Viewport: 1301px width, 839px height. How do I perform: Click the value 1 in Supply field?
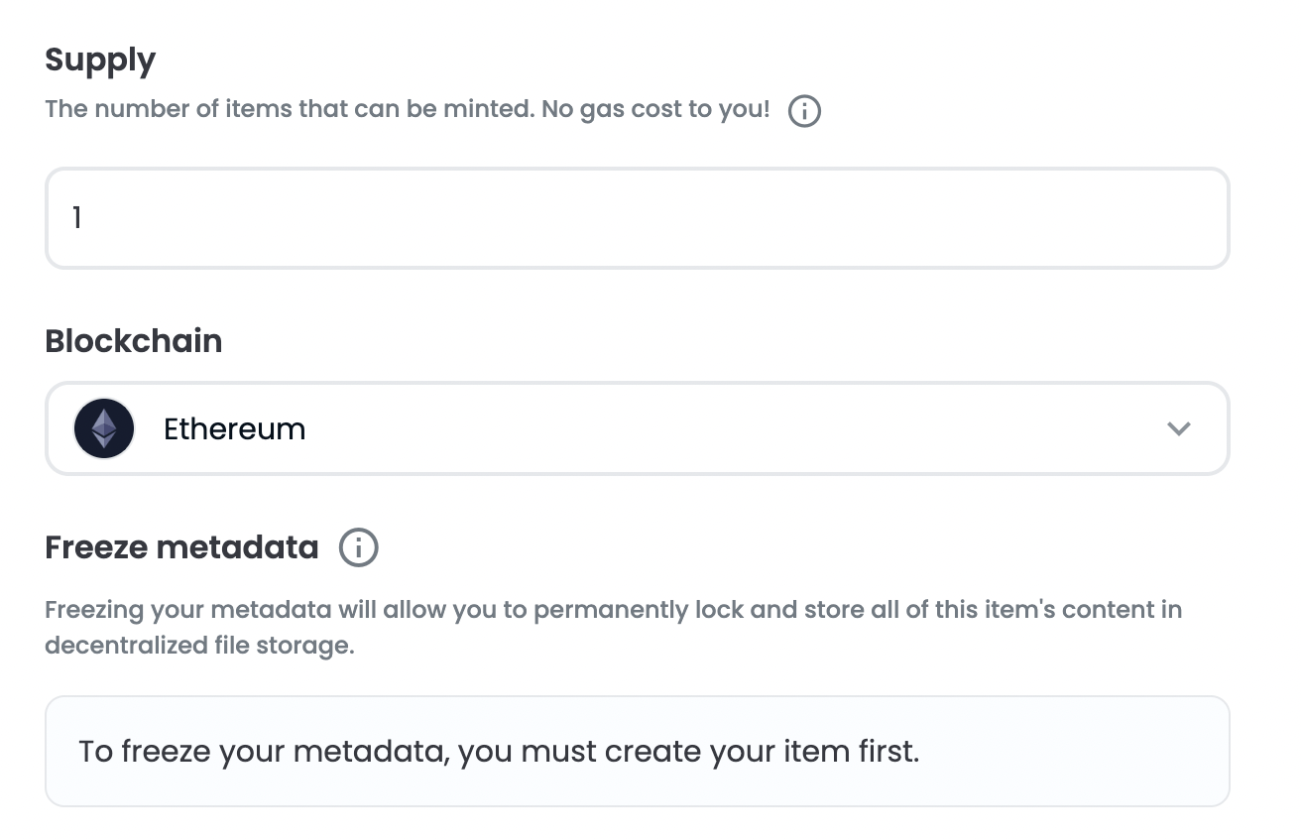point(77,218)
